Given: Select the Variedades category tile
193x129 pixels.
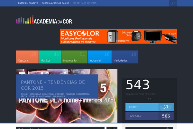Looking at the screenshot, I should click(x=125, y=57).
